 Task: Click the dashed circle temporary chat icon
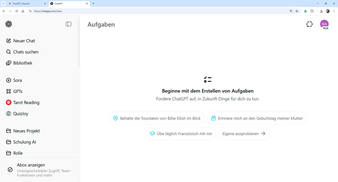pos(309,24)
